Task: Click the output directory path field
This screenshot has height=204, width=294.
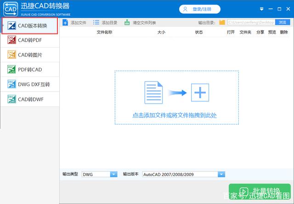Action: click(x=251, y=22)
